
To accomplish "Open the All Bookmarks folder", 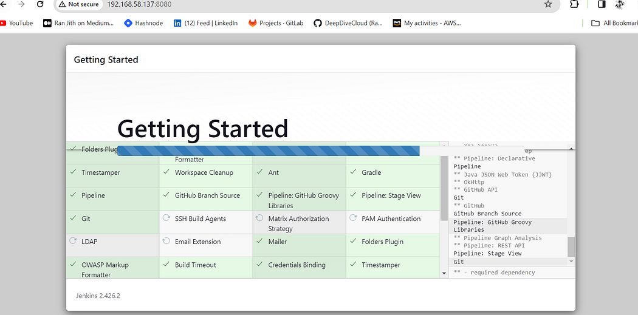I will tap(614, 23).
